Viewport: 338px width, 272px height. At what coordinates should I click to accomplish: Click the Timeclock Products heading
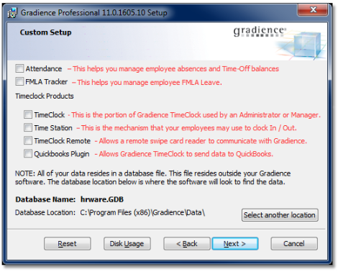(x=45, y=96)
